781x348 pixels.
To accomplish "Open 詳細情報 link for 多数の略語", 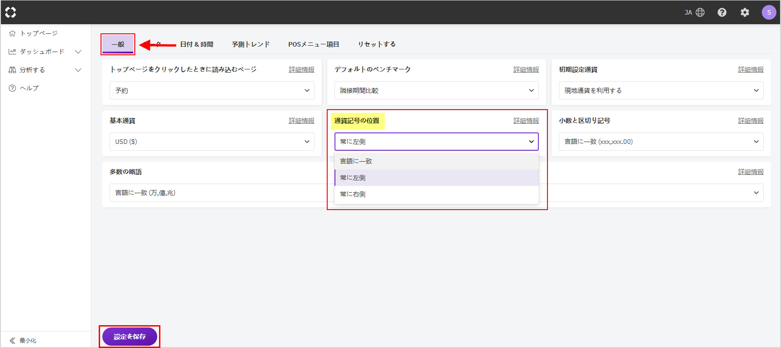I will pos(751,172).
